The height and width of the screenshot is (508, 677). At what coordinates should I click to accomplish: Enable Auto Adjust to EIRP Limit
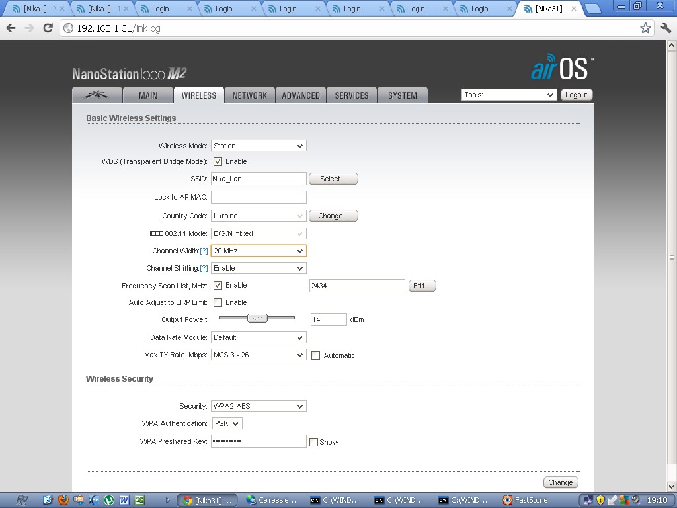tap(218, 302)
